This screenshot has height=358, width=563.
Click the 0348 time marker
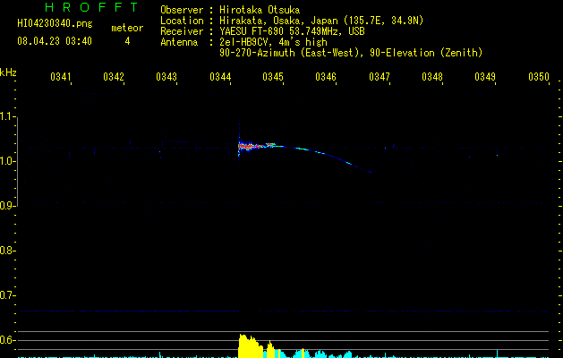pyautogui.click(x=432, y=77)
